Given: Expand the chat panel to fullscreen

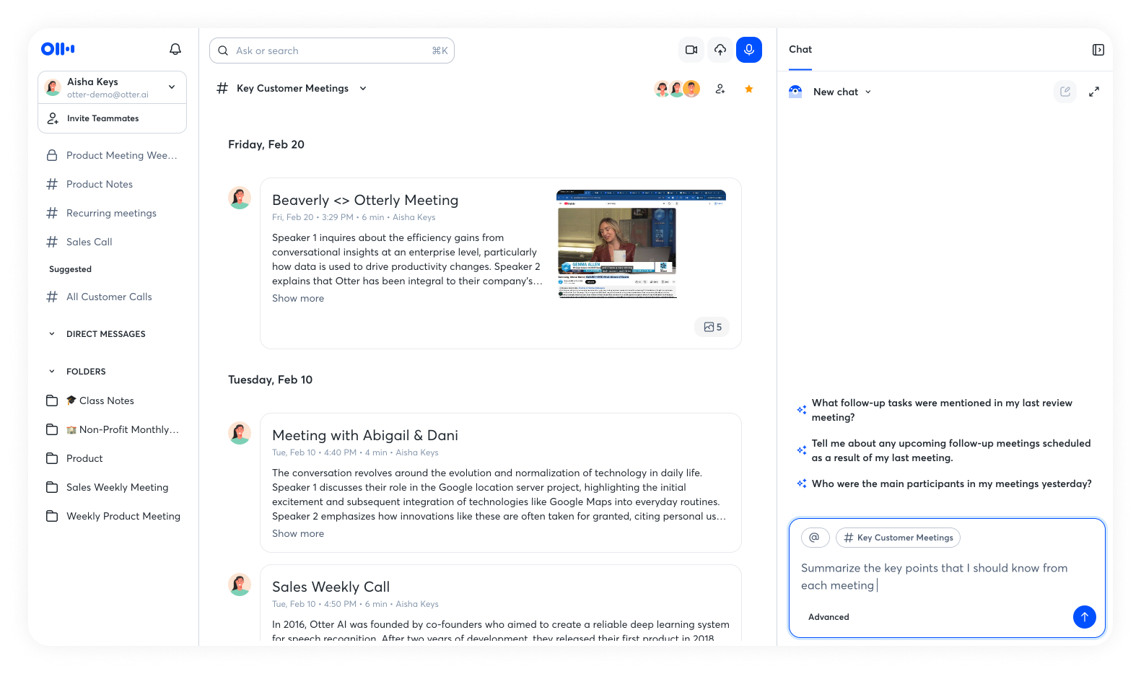Looking at the screenshot, I should click(1094, 92).
